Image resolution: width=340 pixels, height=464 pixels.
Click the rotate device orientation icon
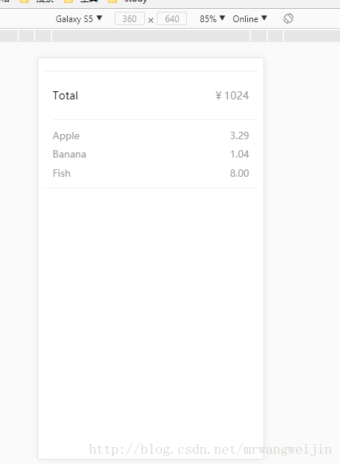tap(288, 18)
